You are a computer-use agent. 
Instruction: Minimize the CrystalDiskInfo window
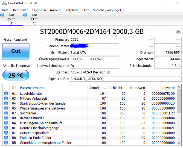(153, 3)
